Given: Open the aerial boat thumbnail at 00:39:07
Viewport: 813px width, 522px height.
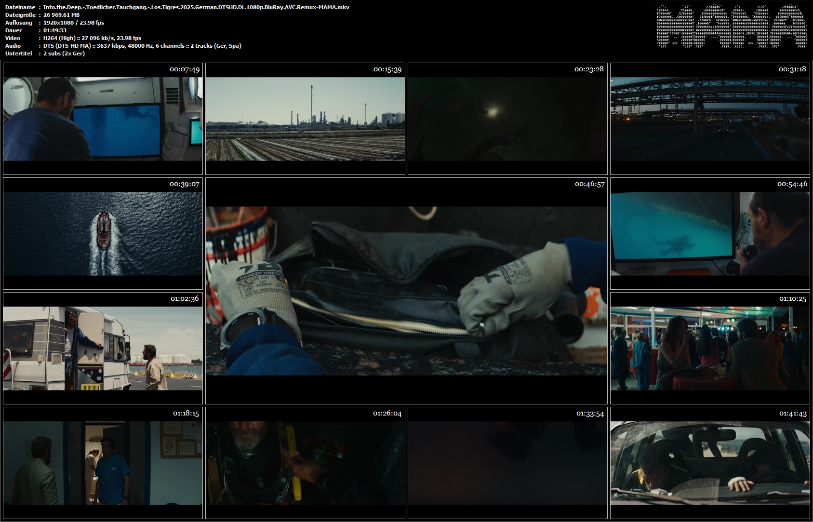Looking at the screenshot, I should click(103, 234).
